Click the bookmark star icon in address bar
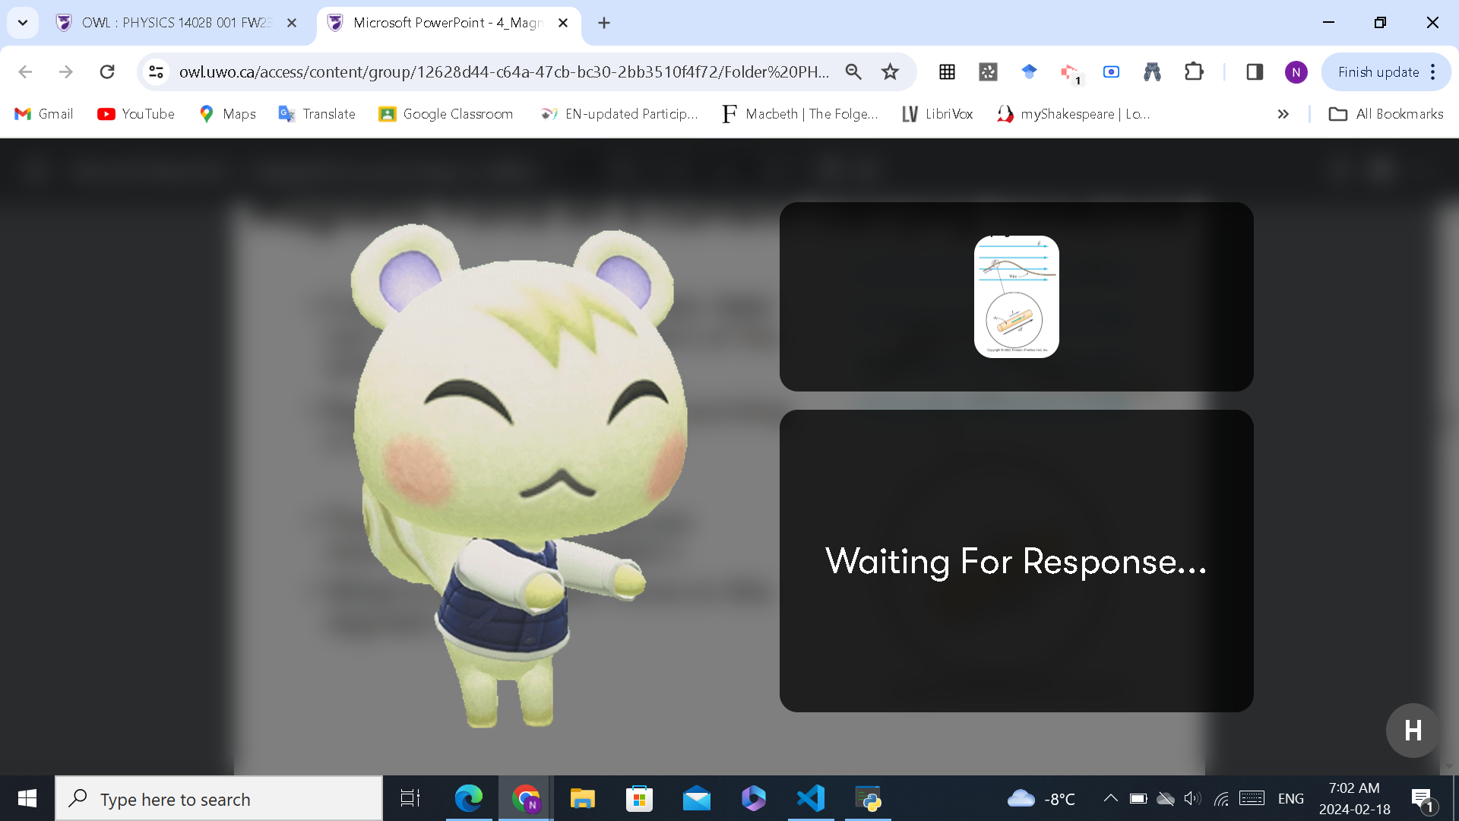This screenshot has height=821, width=1459. point(890,72)
